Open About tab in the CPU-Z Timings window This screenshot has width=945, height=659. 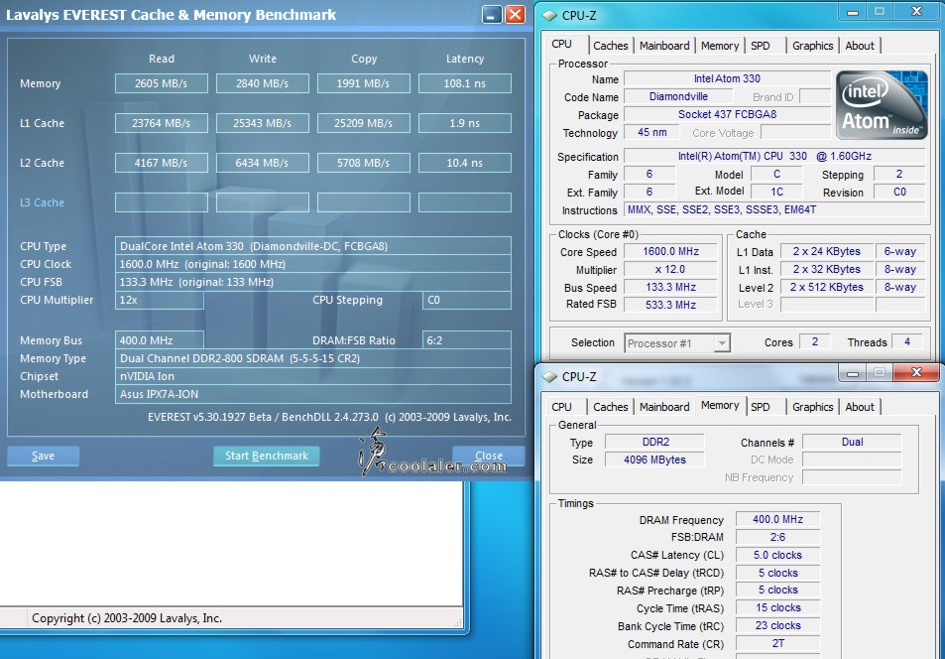860,407
